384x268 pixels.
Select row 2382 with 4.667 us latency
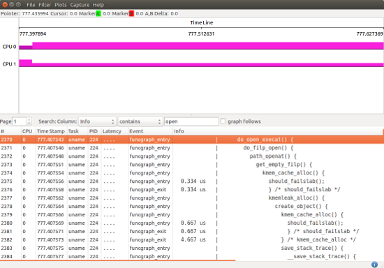click(192, 239)
